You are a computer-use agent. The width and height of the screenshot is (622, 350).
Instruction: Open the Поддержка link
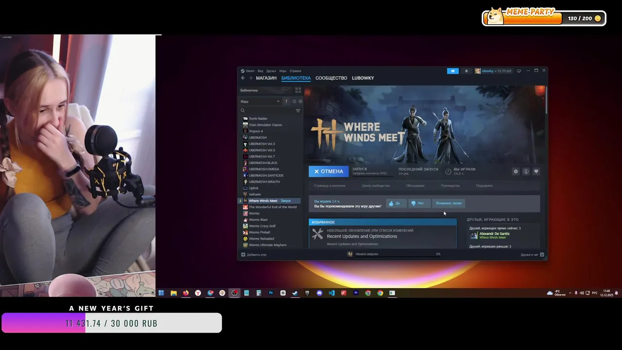pos(484,186)
